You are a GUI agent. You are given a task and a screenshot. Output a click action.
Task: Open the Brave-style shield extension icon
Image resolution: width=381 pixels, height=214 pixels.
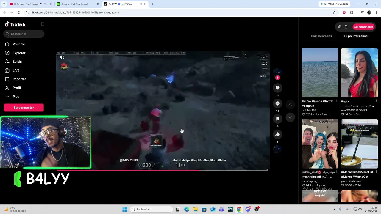[344, 12]
